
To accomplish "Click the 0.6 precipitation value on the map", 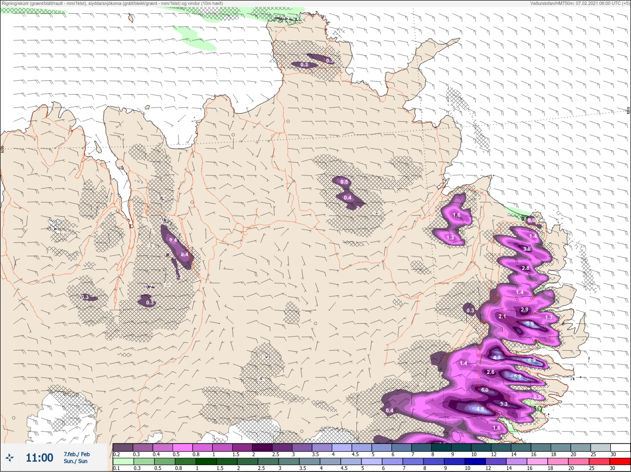I will (531, 221).
